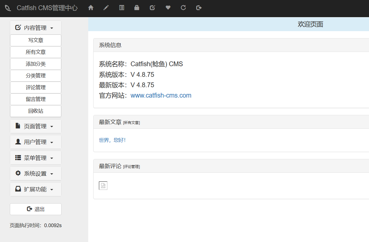
Task: Click the 欢迎页面 page title
Action: (x=311, y=24)
